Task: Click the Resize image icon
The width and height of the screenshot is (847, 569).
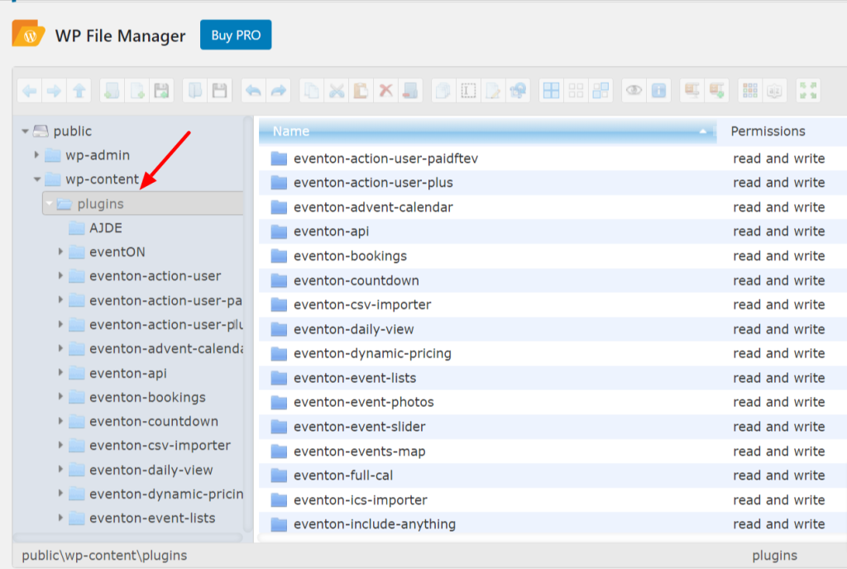Action: [x=518, y=91]
